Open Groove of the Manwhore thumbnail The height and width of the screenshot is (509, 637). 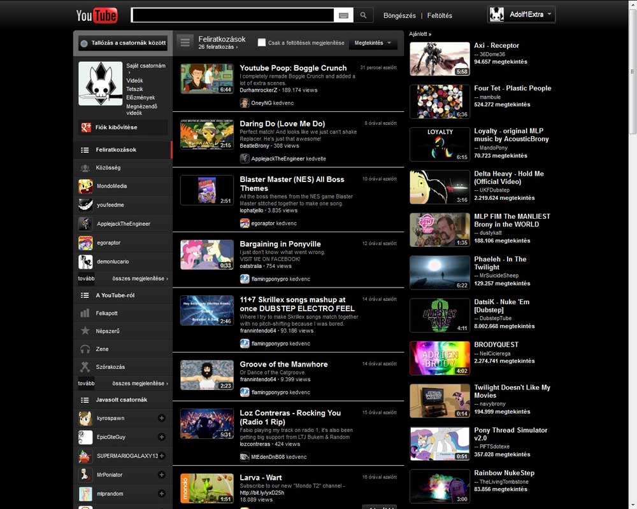[207, 375]
